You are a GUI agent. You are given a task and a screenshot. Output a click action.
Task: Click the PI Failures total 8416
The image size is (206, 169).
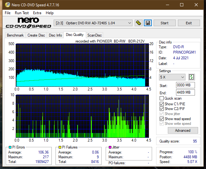tap(95, 162)
